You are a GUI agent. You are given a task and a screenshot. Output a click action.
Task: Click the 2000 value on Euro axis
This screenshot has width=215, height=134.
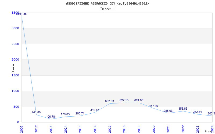point(15,59)
